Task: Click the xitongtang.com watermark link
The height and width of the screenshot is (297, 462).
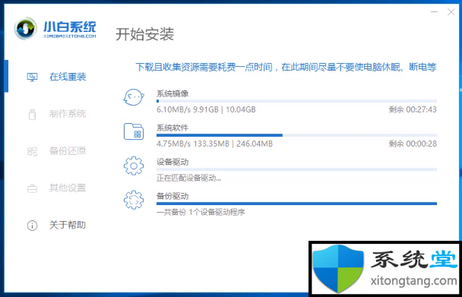Action: [412, 280]
